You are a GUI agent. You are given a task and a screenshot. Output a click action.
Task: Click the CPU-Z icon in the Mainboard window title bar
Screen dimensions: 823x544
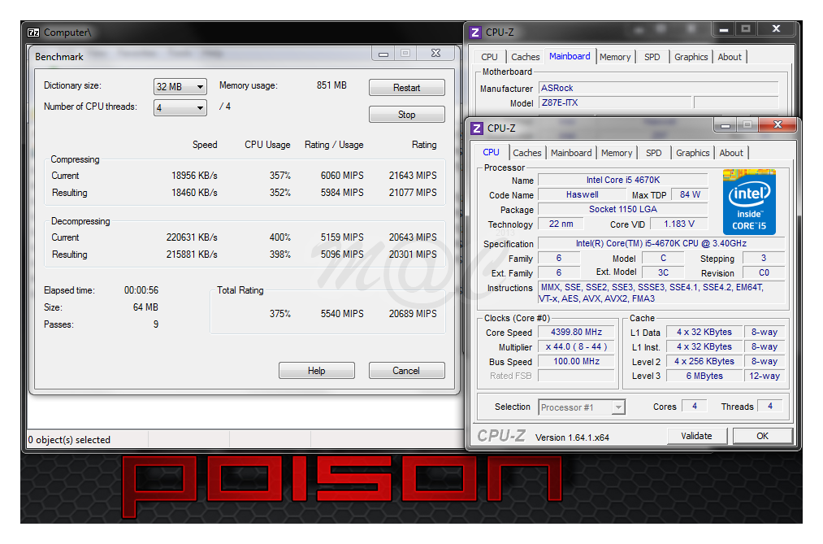coord(475,33)
